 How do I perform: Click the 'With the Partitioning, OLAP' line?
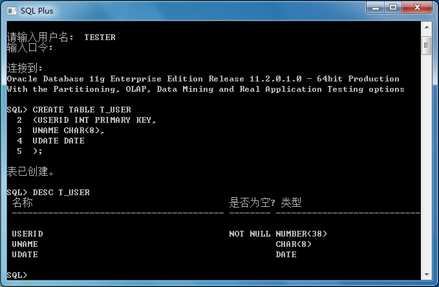(206, 89)
